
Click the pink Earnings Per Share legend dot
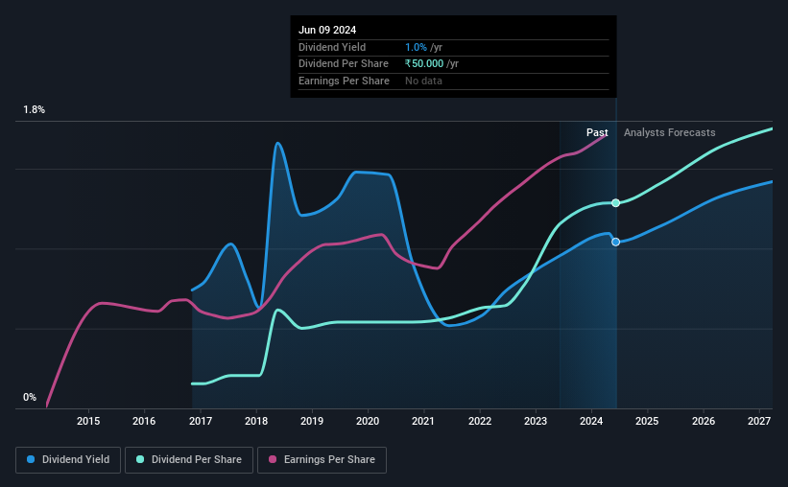(x=273, y=459)
